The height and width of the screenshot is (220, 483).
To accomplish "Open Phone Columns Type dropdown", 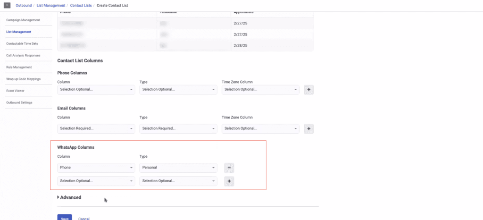I will point(178,89).
